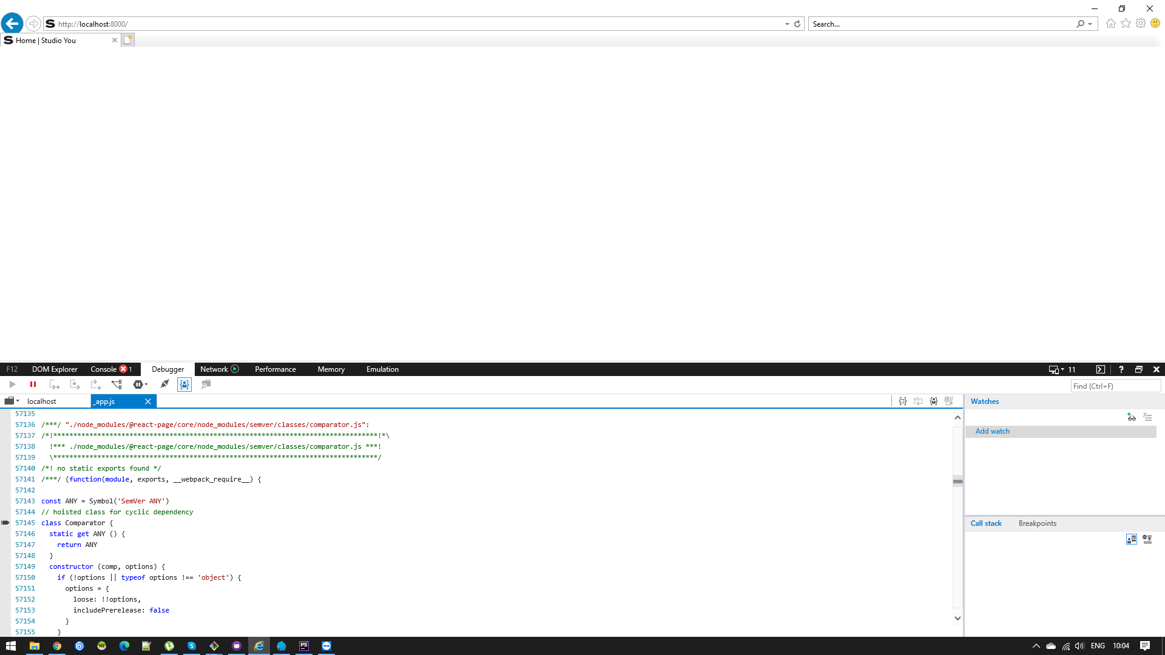Switch to the Breakpoints tab
1165x655 pixels.
pyautogui.click(x=1038, y=523)
